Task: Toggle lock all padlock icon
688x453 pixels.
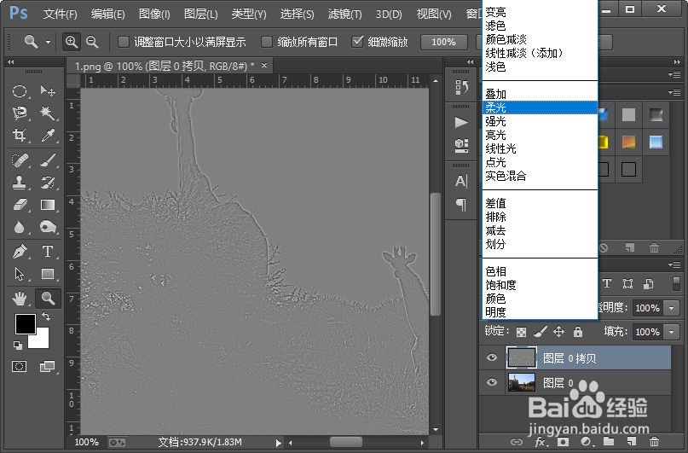Action: (578, 331)
